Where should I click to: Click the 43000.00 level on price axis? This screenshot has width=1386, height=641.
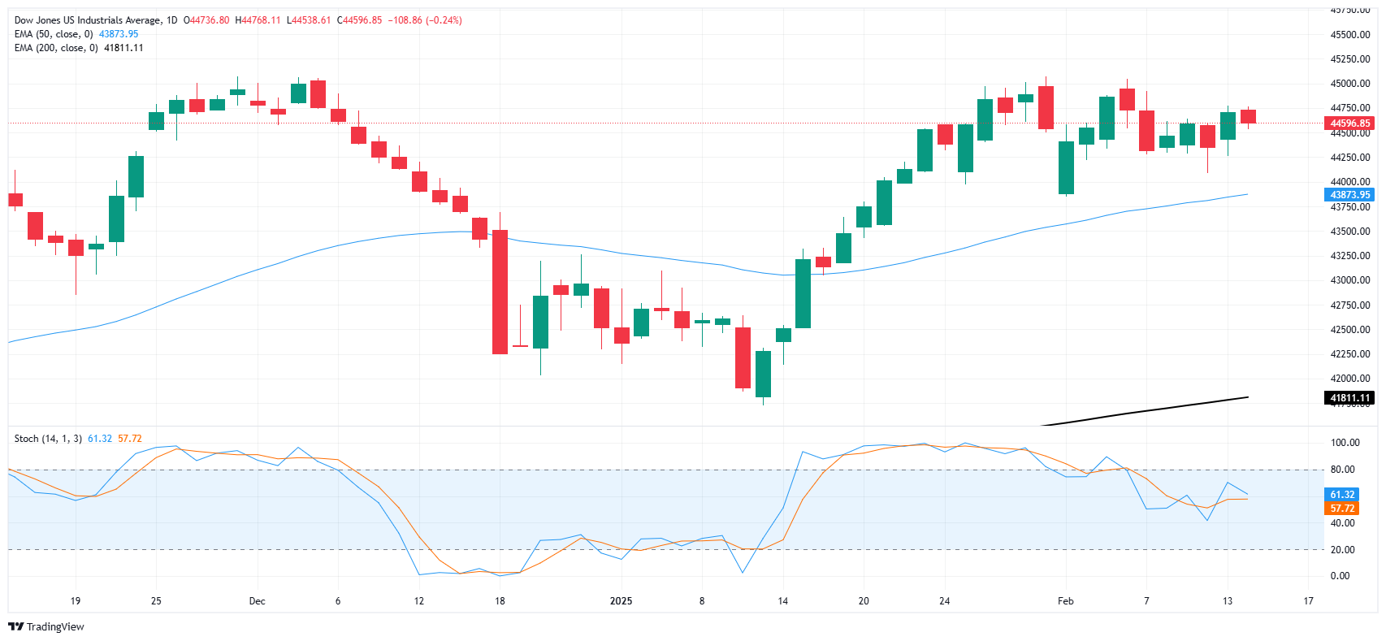point(1349,280)
